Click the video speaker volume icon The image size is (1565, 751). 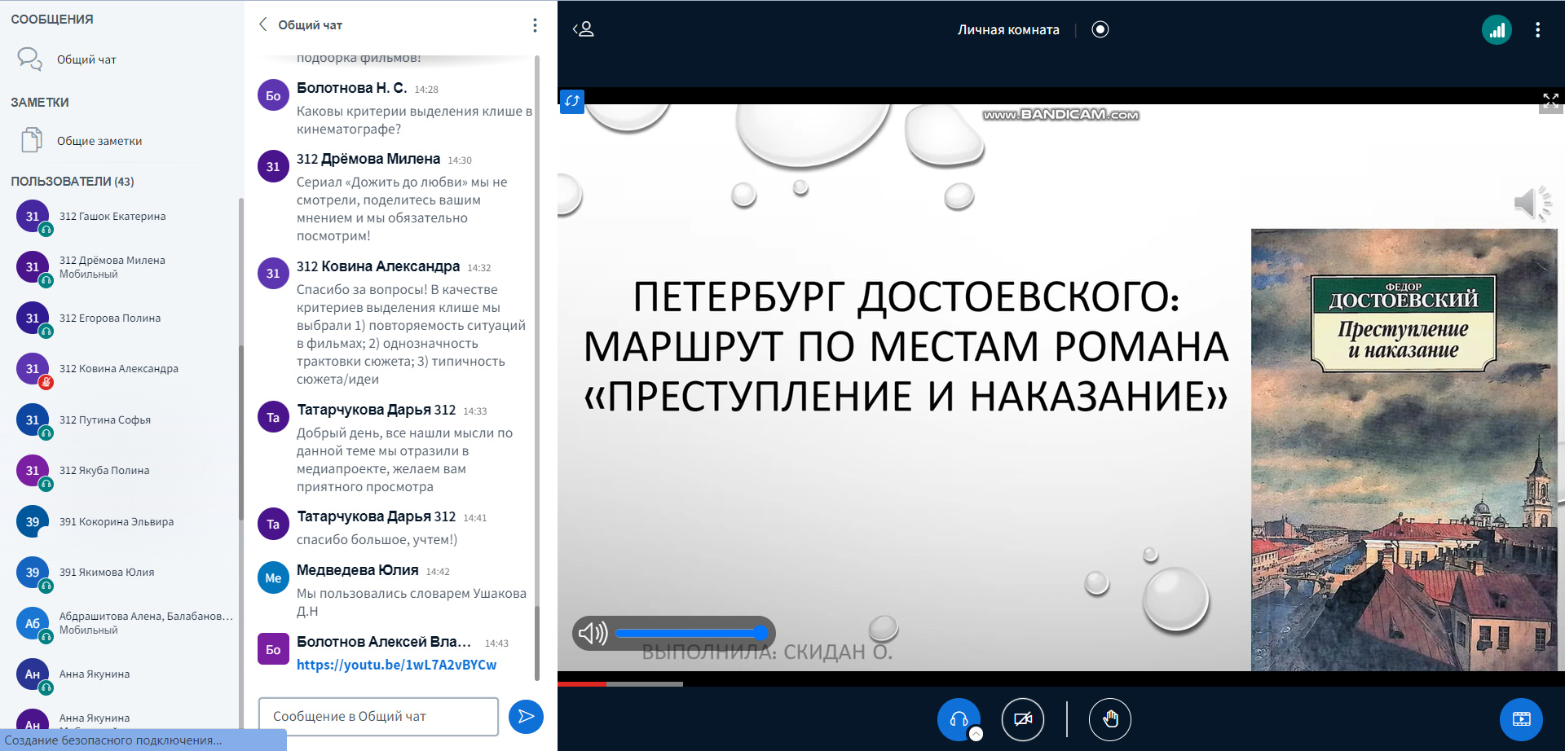593,633
